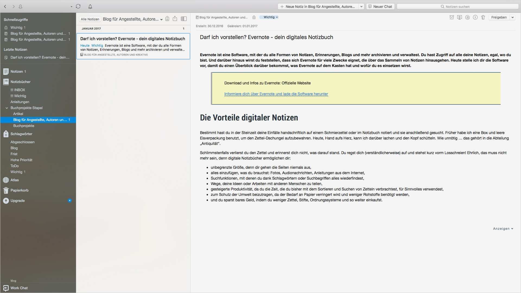Screen dimensions: 521x293
Task: Click the notebook share icon above the note list
Action: click(175, 19)
